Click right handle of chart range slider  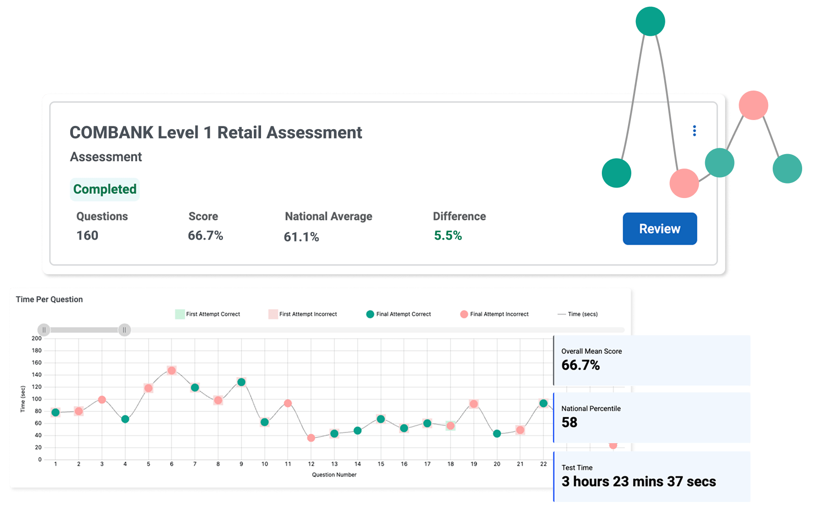125,330
